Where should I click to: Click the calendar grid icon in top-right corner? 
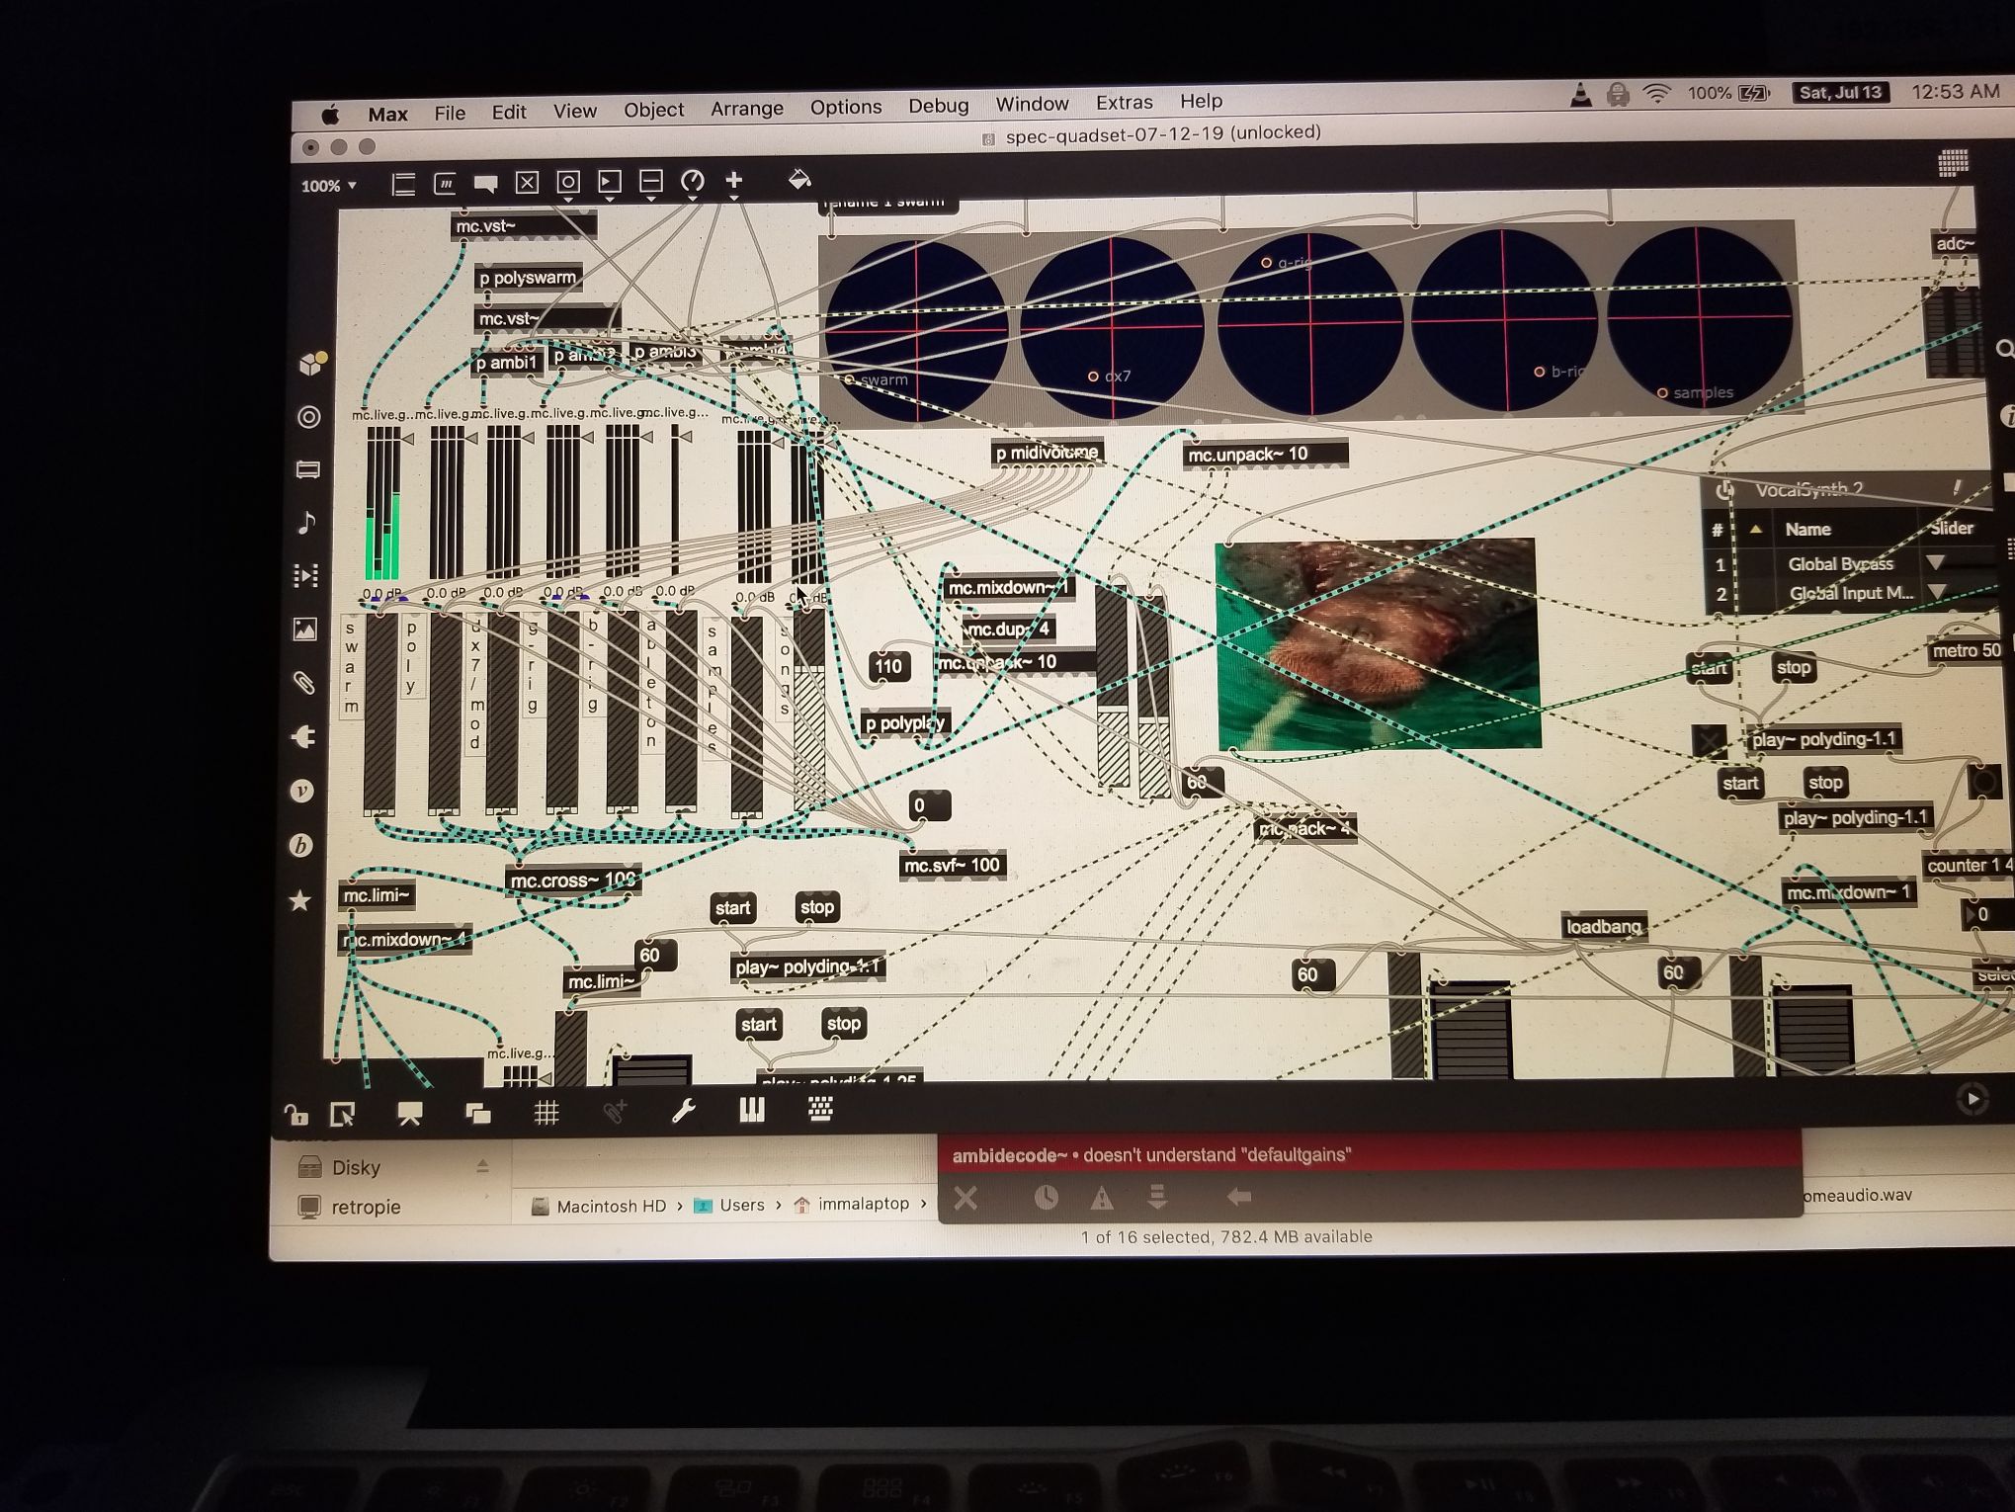point(1953,163)
